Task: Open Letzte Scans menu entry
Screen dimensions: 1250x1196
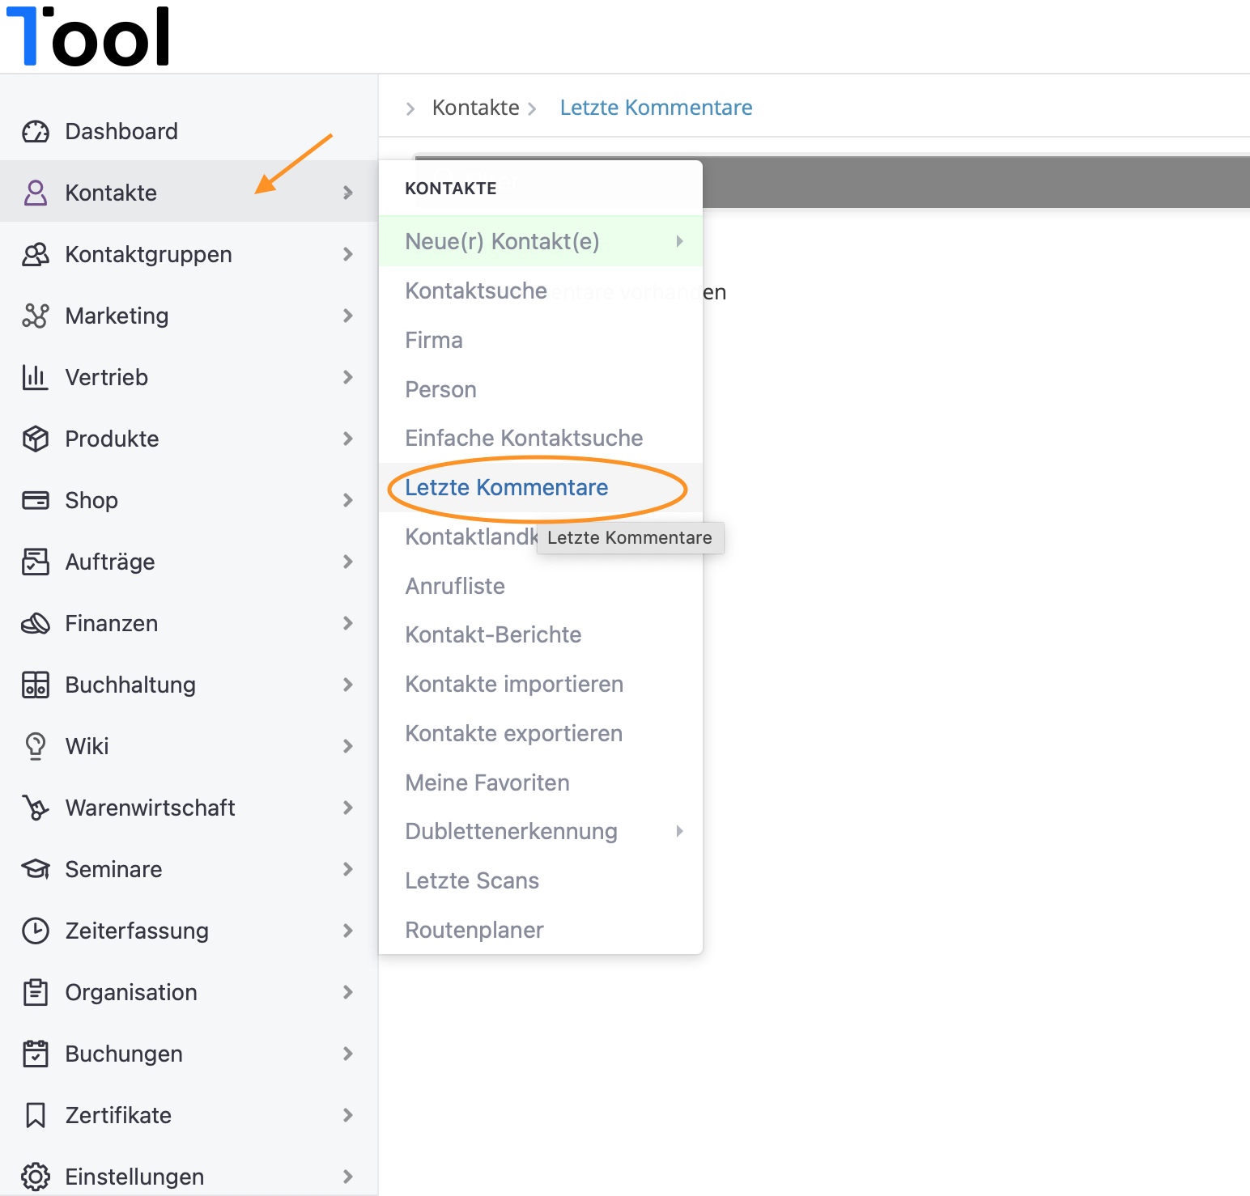Action: [x=541, y=880]
